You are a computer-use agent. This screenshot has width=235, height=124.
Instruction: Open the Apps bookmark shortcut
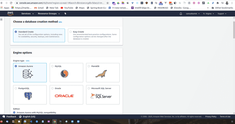click(x=5, y=8)
